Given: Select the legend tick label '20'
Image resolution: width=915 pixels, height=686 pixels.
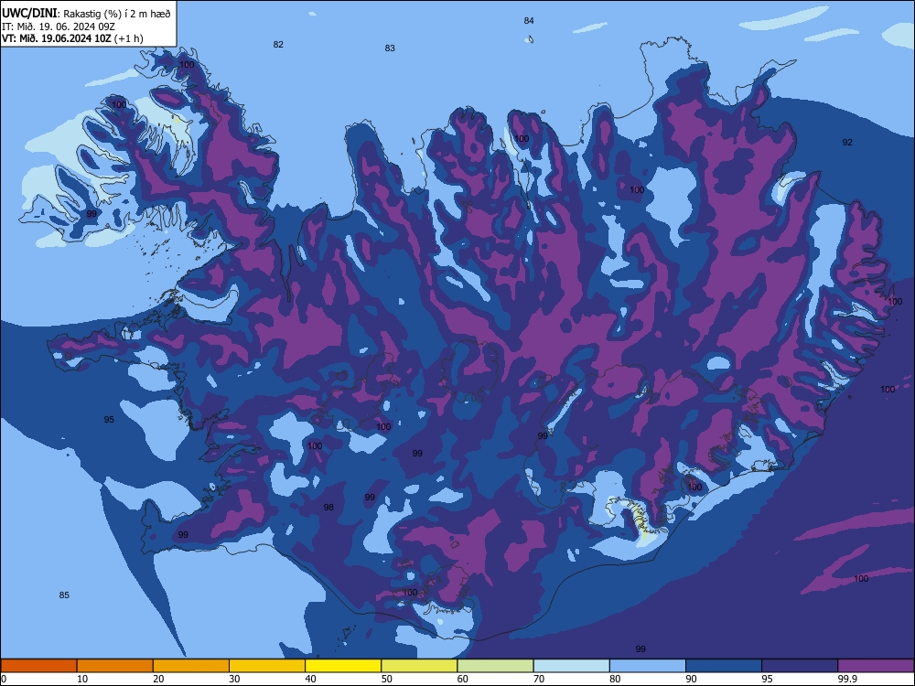Looking at the screenshot, I should (x=158, y=679).
